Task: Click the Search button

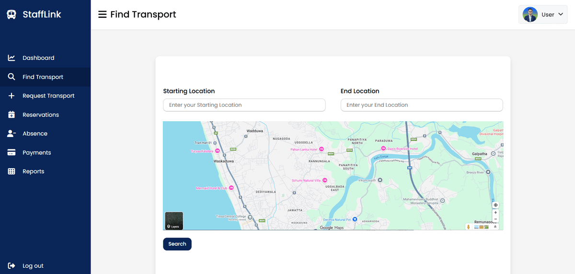Action: pyautogui.click(x=177, y=244)
